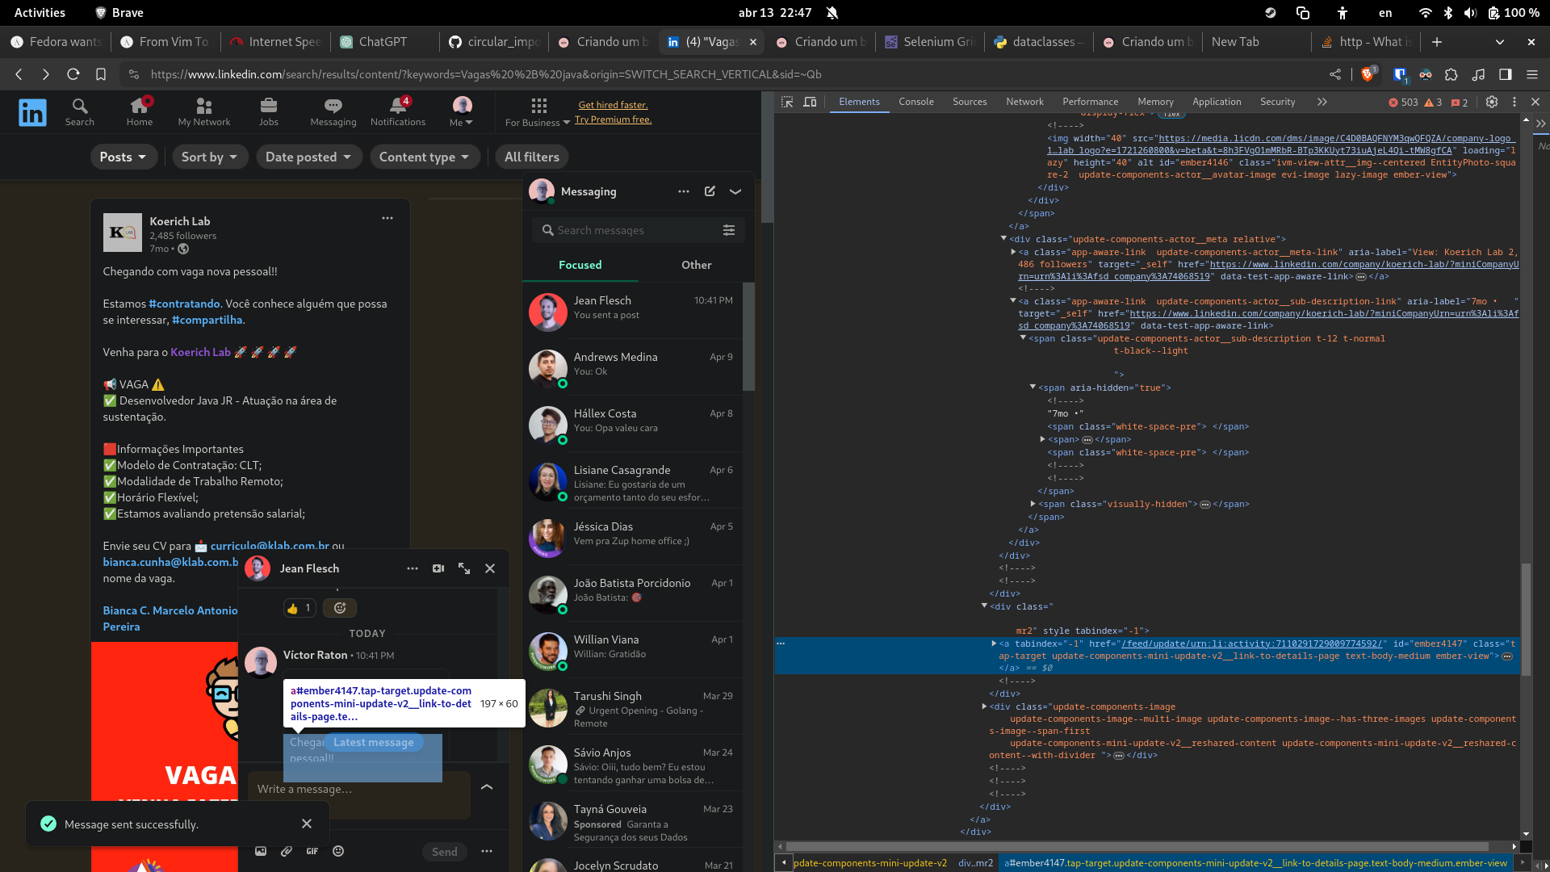
Task: Open Jobs briefcase icon
Action: click(x=269, y=112)
